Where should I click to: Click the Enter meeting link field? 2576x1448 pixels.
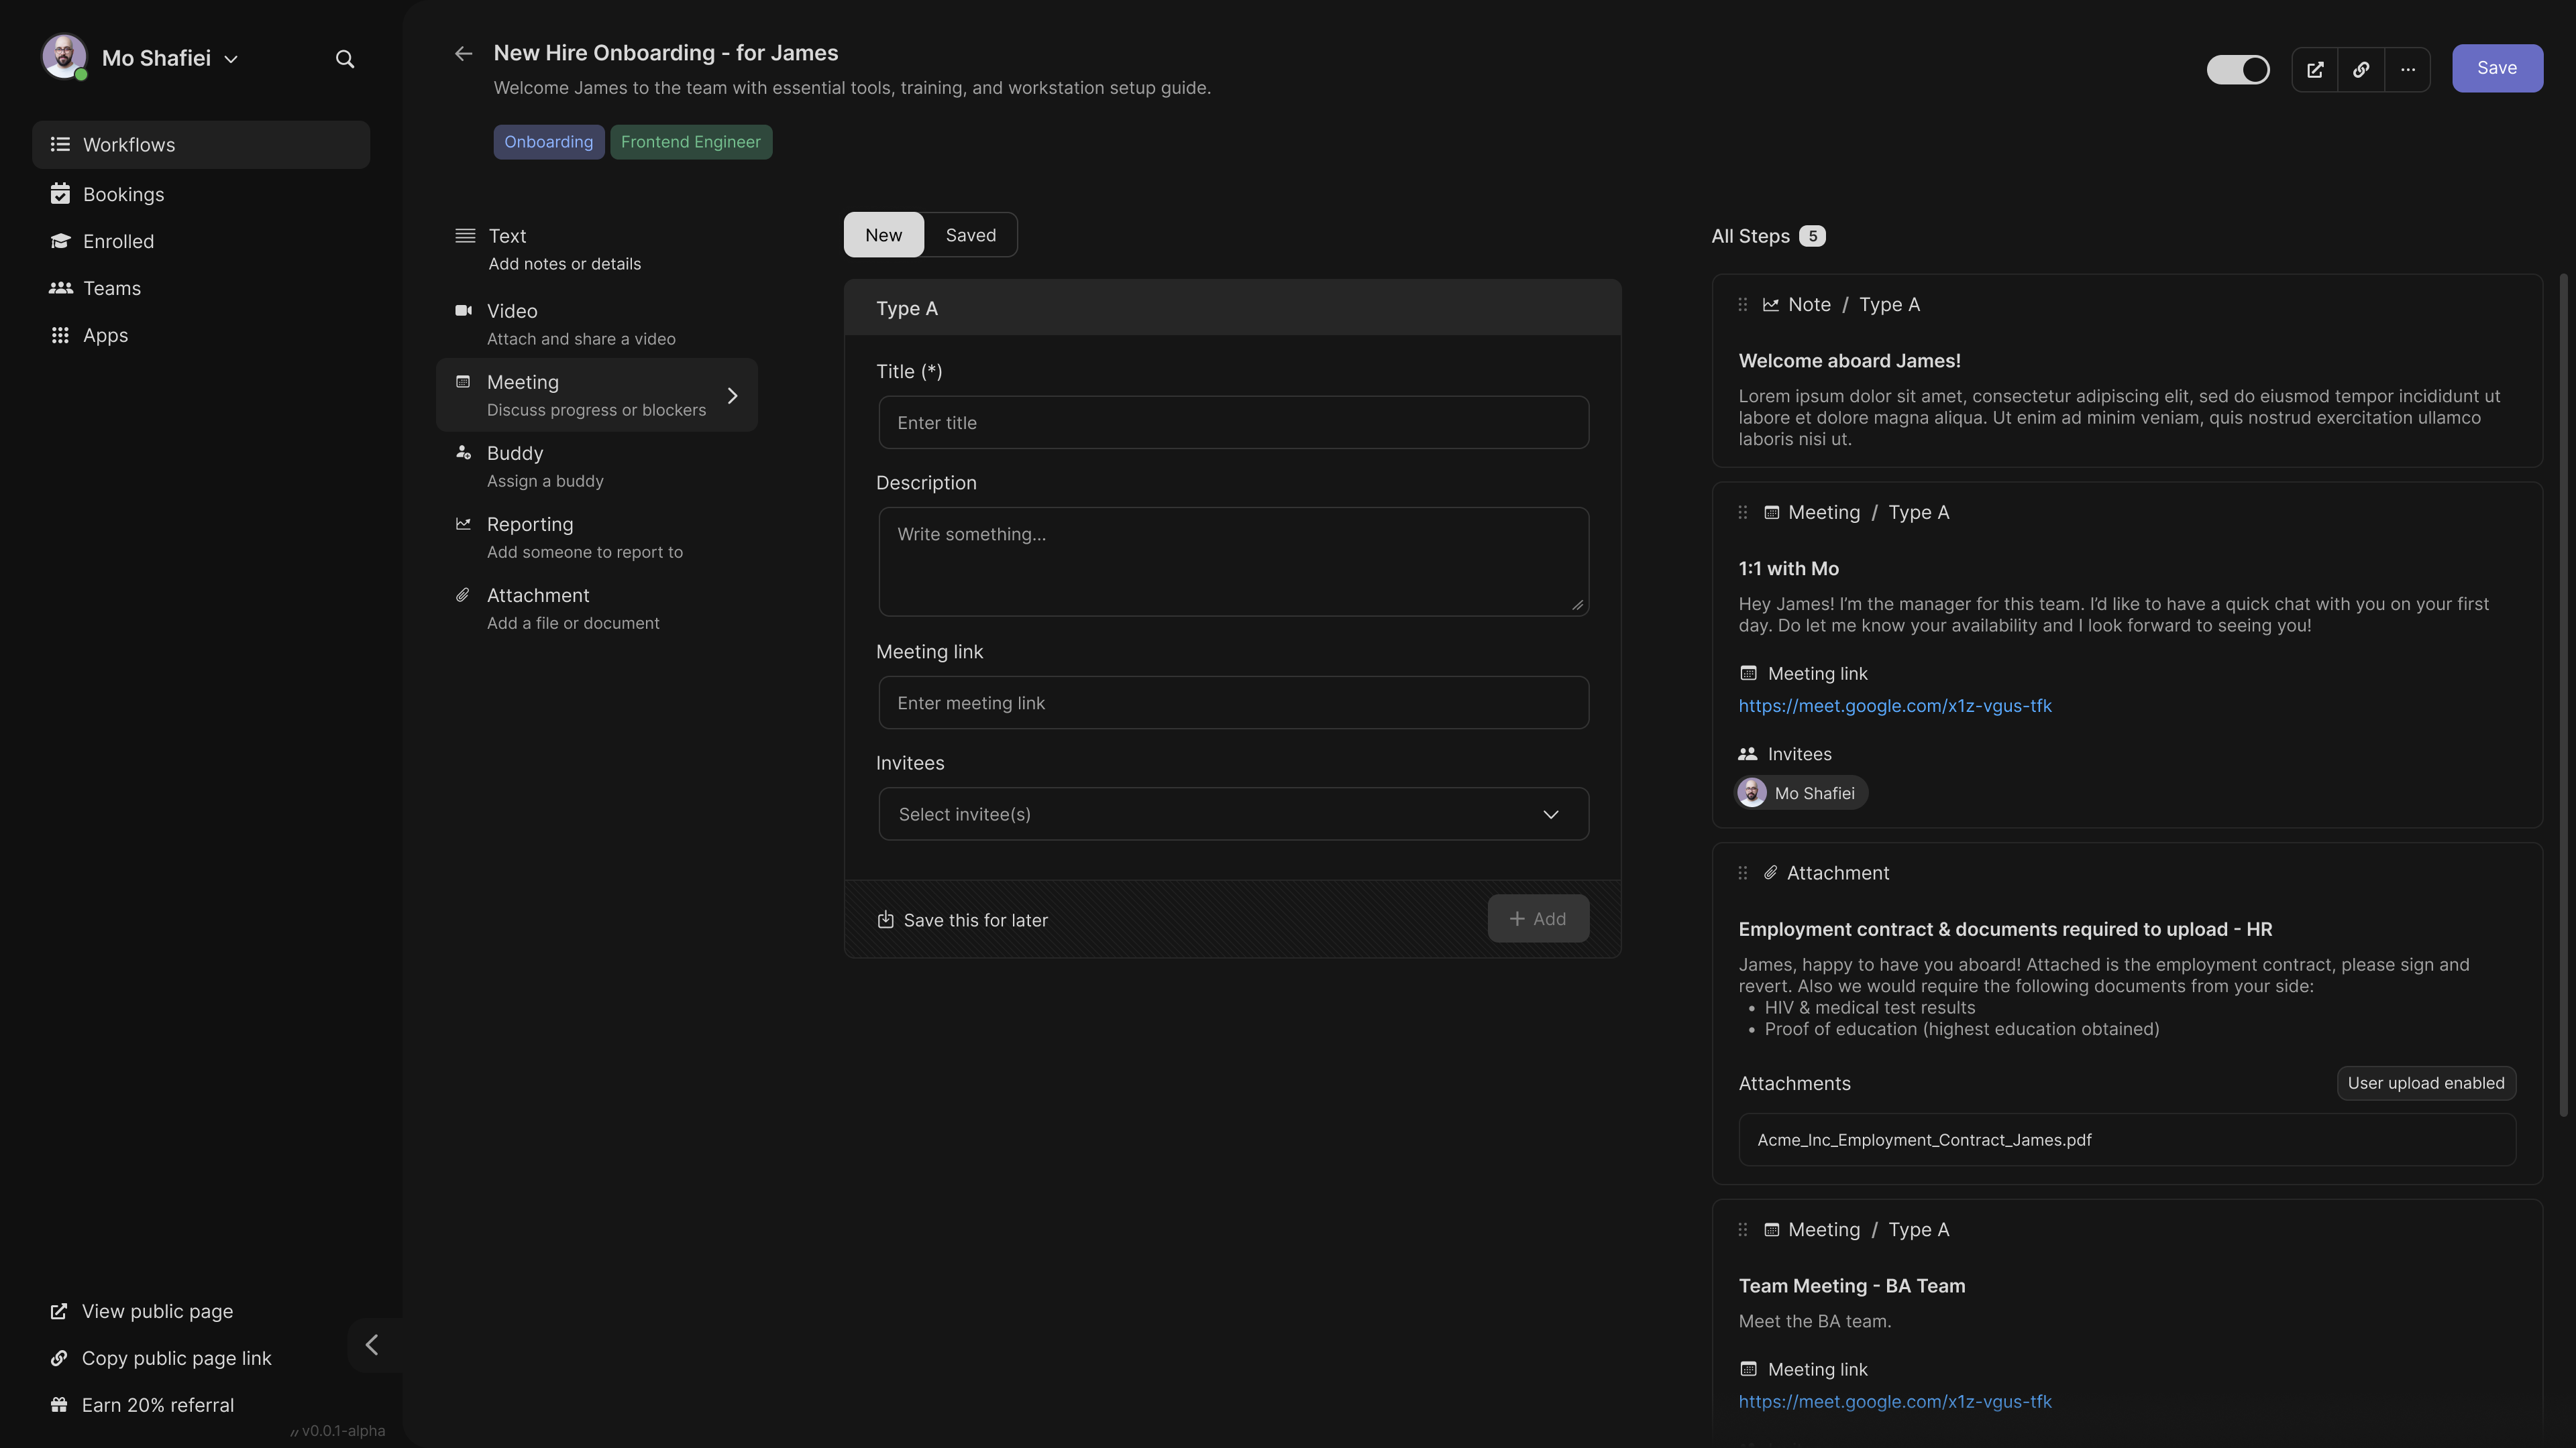coord(1233,703)
